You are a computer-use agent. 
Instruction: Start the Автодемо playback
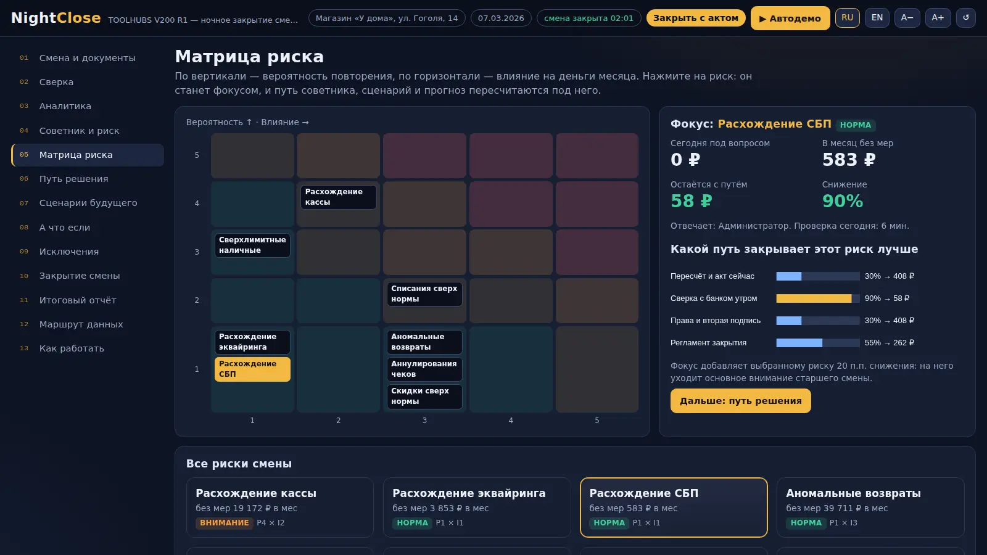coord(790,18)
